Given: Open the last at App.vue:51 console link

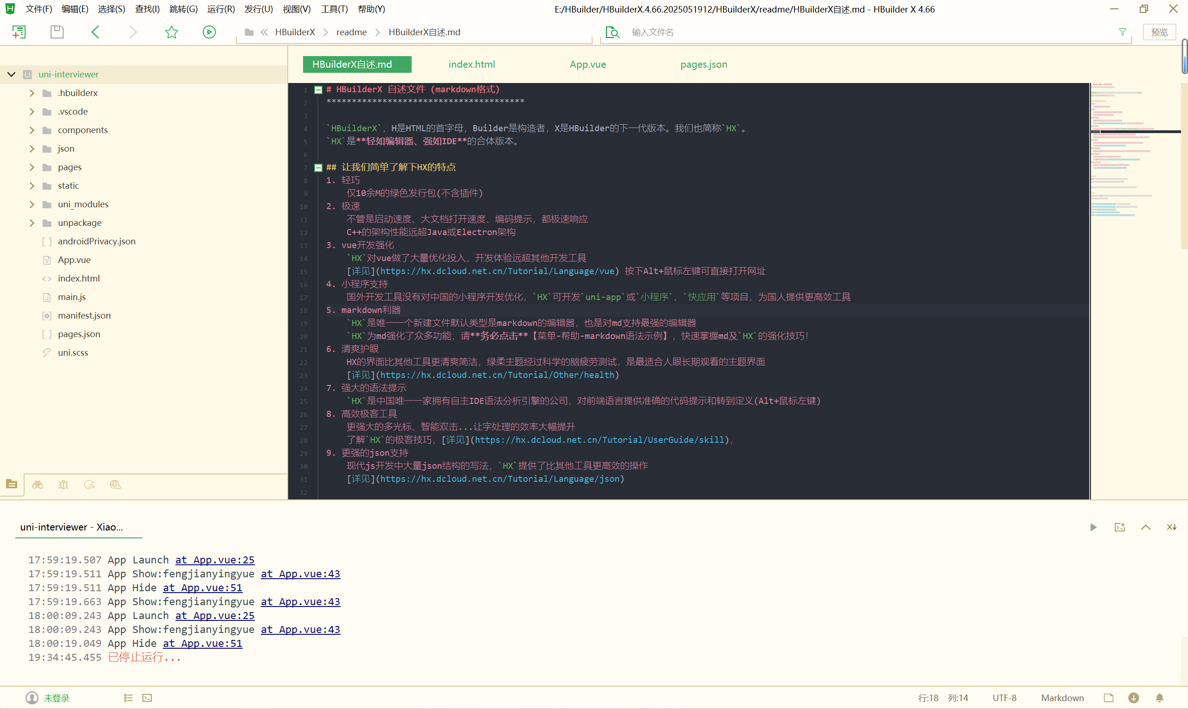Looking at the screenshot, I should [x=203, y=644].
